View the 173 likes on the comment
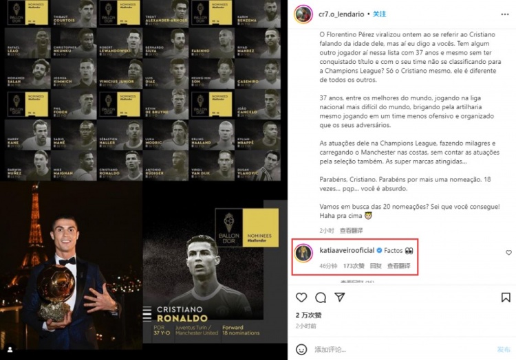Image resolution: width=516 pixels, height=360 pixels. [x=352, y=265]
